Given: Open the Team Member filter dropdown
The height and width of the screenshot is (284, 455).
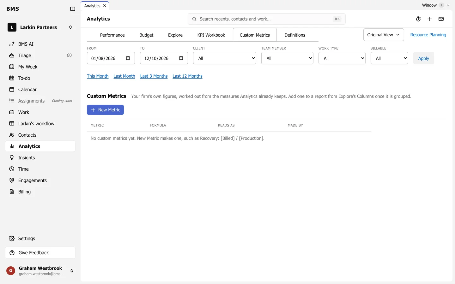Looking at the screenshot, I should [x=287, y=58].
